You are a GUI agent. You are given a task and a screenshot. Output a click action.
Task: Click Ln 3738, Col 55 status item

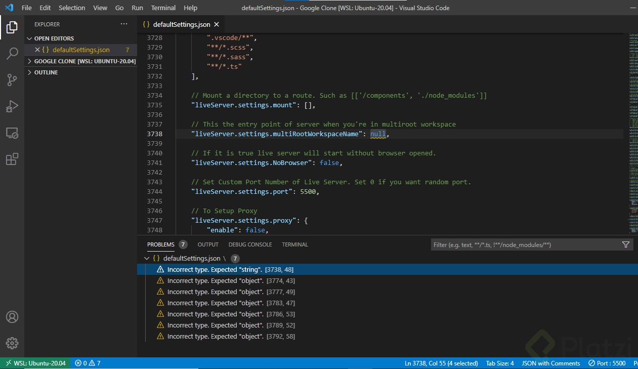point(441,363)
